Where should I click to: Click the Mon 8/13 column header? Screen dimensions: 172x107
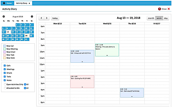(58, 24)
